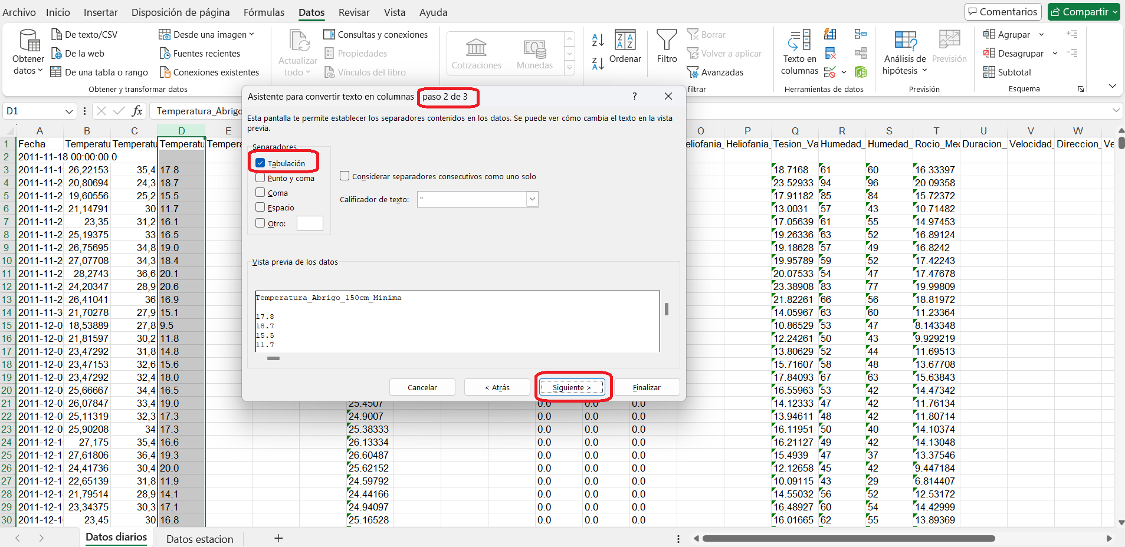
Task: Click Texto en columnas tool
Action: [x=799, y=52]
